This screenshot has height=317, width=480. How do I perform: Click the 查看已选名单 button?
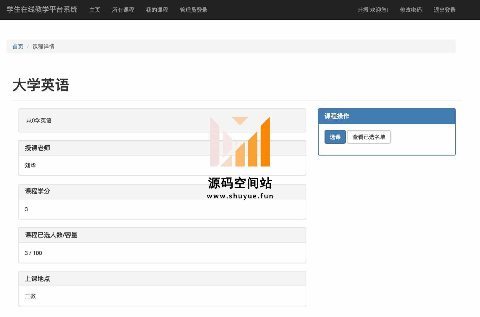point(369,137)
